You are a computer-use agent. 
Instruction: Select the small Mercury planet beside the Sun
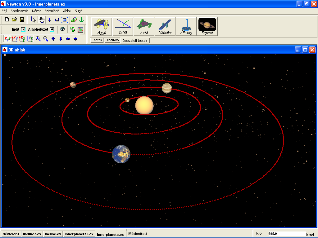click(127, 100)
